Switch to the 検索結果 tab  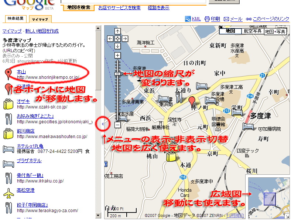tap(16, 19)
